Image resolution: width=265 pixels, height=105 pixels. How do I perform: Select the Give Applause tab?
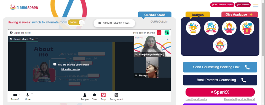pos(240,15)
